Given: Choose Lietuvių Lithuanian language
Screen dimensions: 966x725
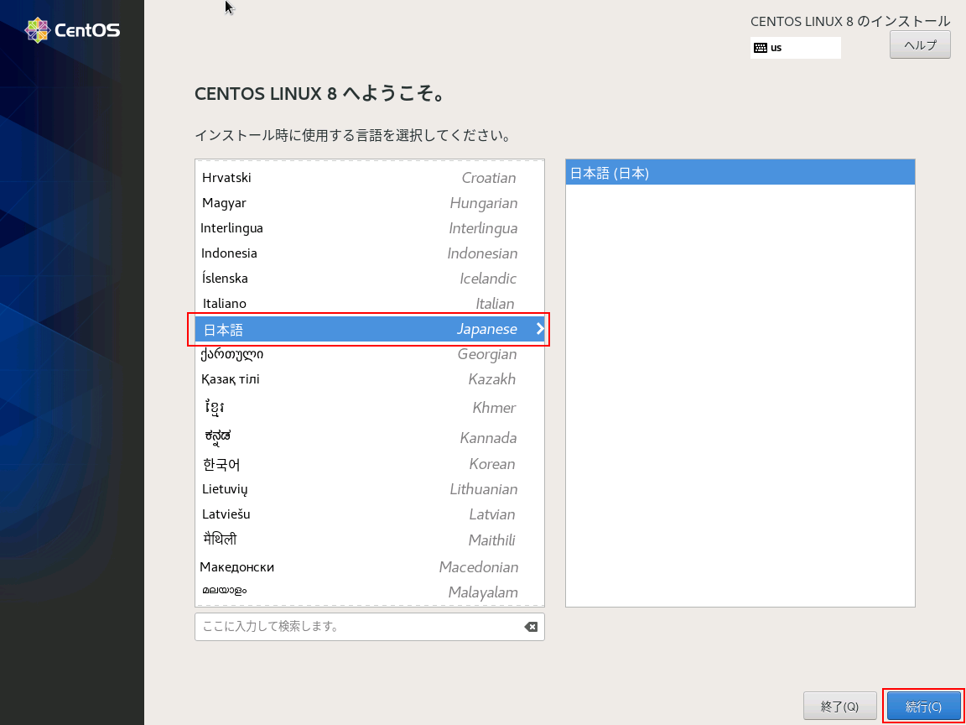Looking at the screenshot, I should pos(369,489).
